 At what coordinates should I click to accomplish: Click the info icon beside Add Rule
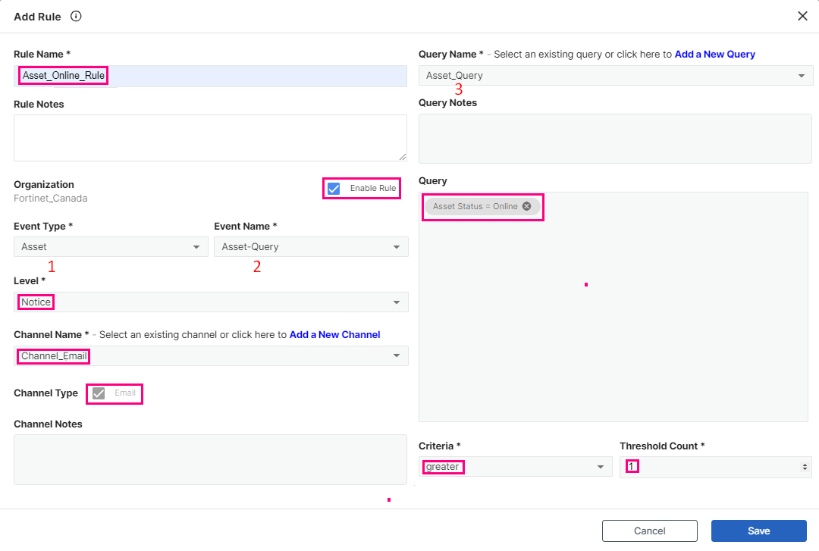(x=76, y=16)
